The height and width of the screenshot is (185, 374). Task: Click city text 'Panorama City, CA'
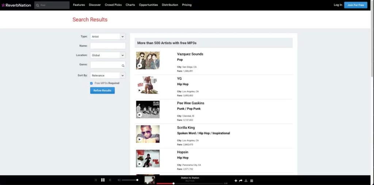pos(191,165)
